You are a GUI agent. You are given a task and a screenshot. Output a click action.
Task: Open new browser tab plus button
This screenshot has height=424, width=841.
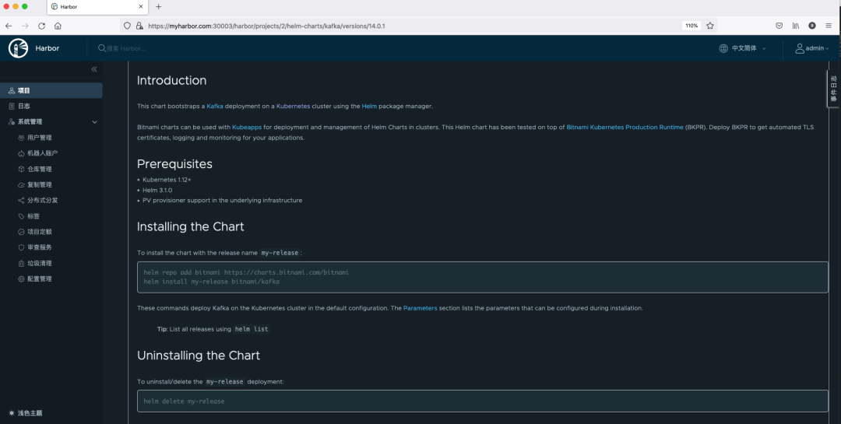[158, 7]
